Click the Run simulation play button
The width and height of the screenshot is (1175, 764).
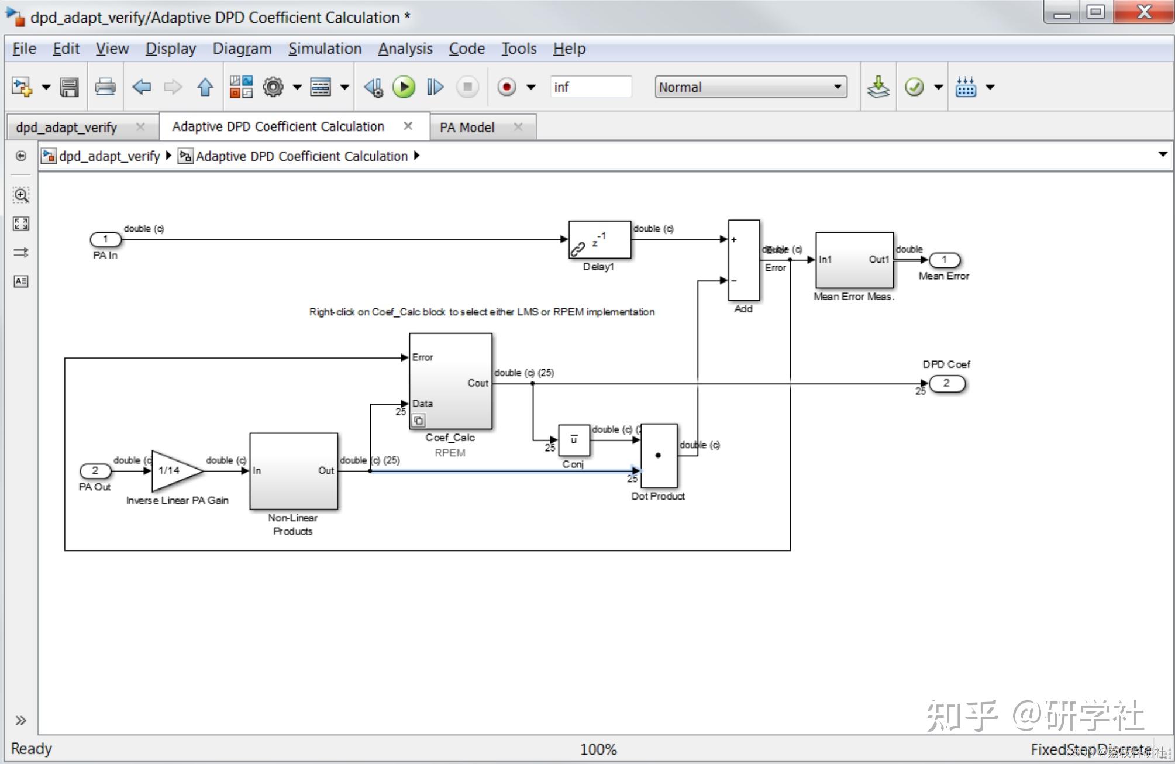pos(404,87)
